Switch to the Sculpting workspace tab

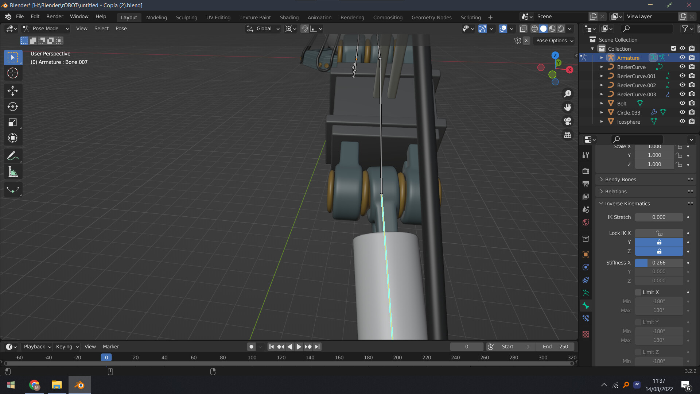pyautogui.click(x=186, y=17)
